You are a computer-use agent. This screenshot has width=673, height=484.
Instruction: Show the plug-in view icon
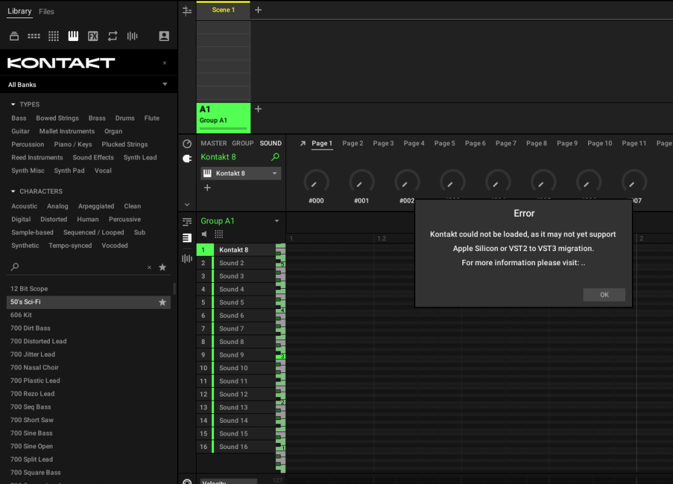[187, 158]
